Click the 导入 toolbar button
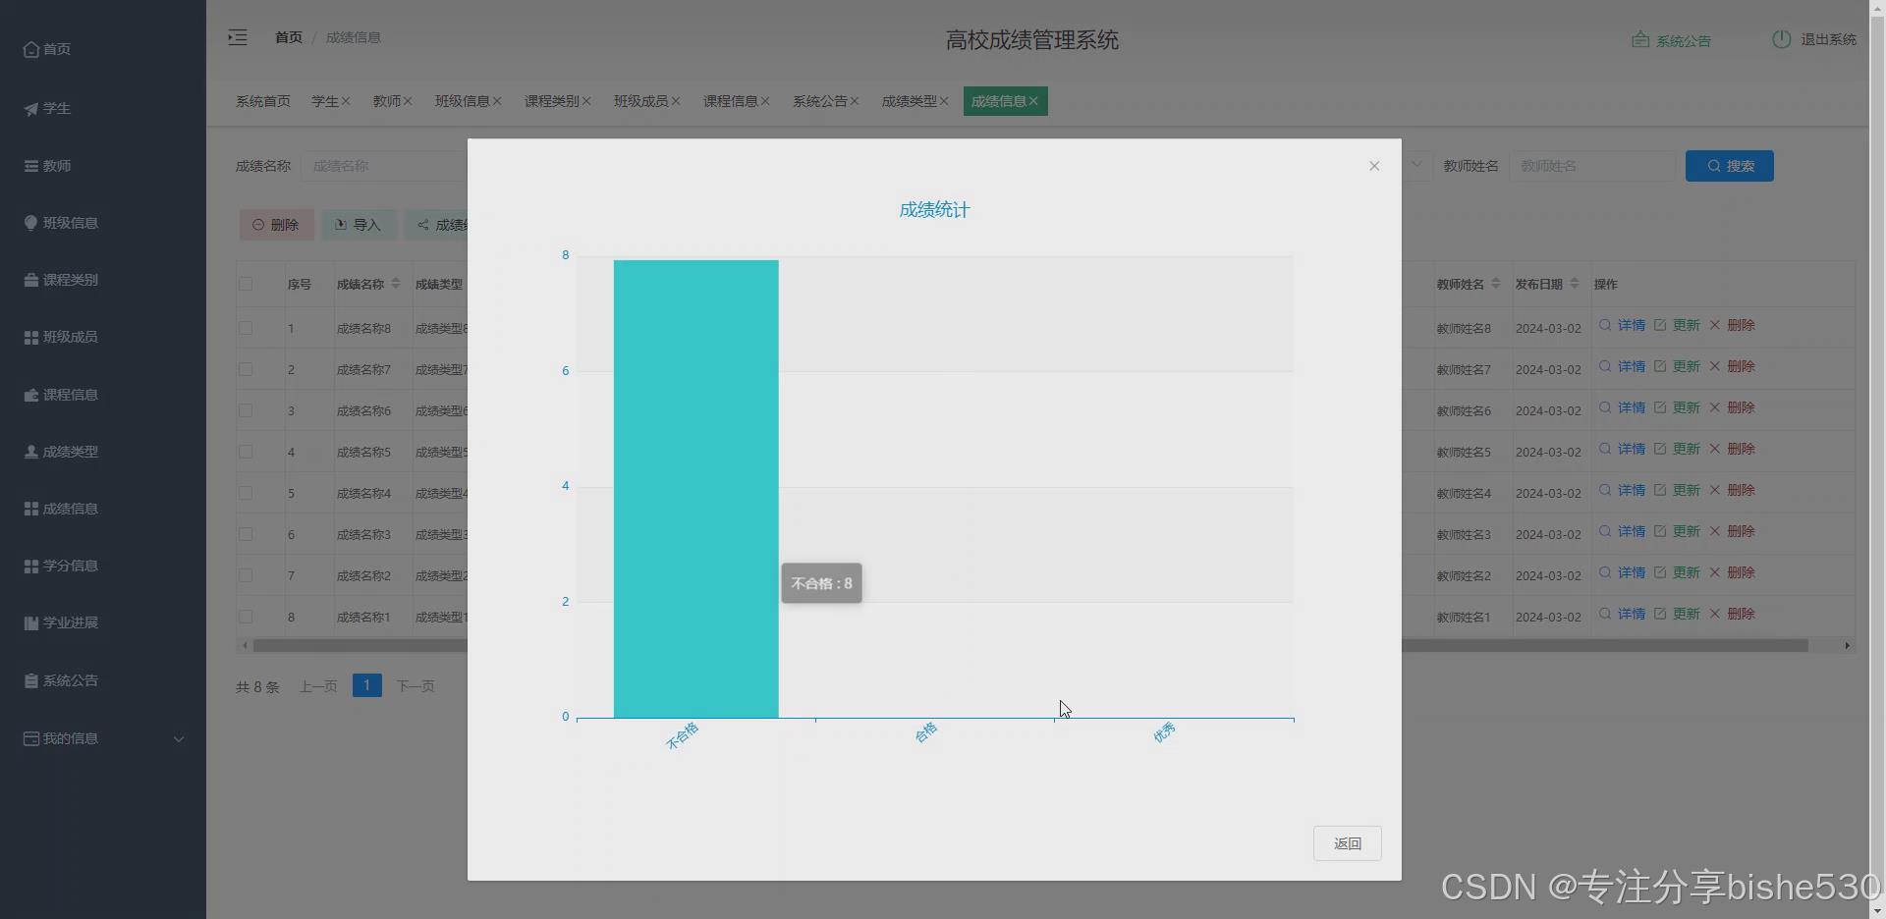The width and height of the screenshot is (1886, 919). 359,225
